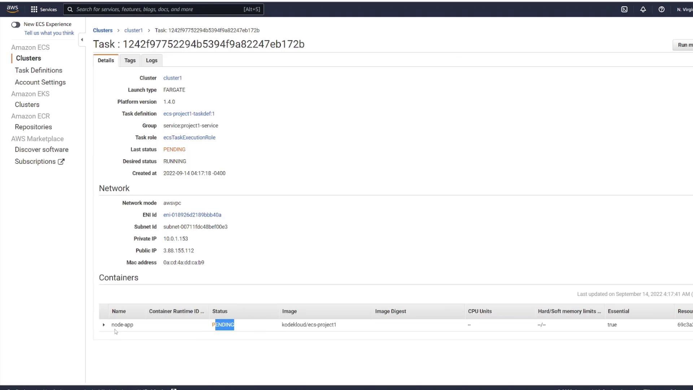Switch to the Tags tab
The width and height of the screenshot is (693, 390).
pos(130,60)
